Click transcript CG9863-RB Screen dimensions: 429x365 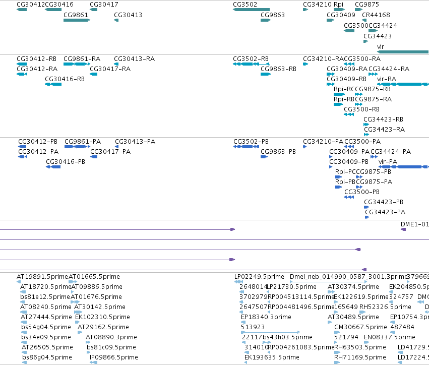click(278, 69)
